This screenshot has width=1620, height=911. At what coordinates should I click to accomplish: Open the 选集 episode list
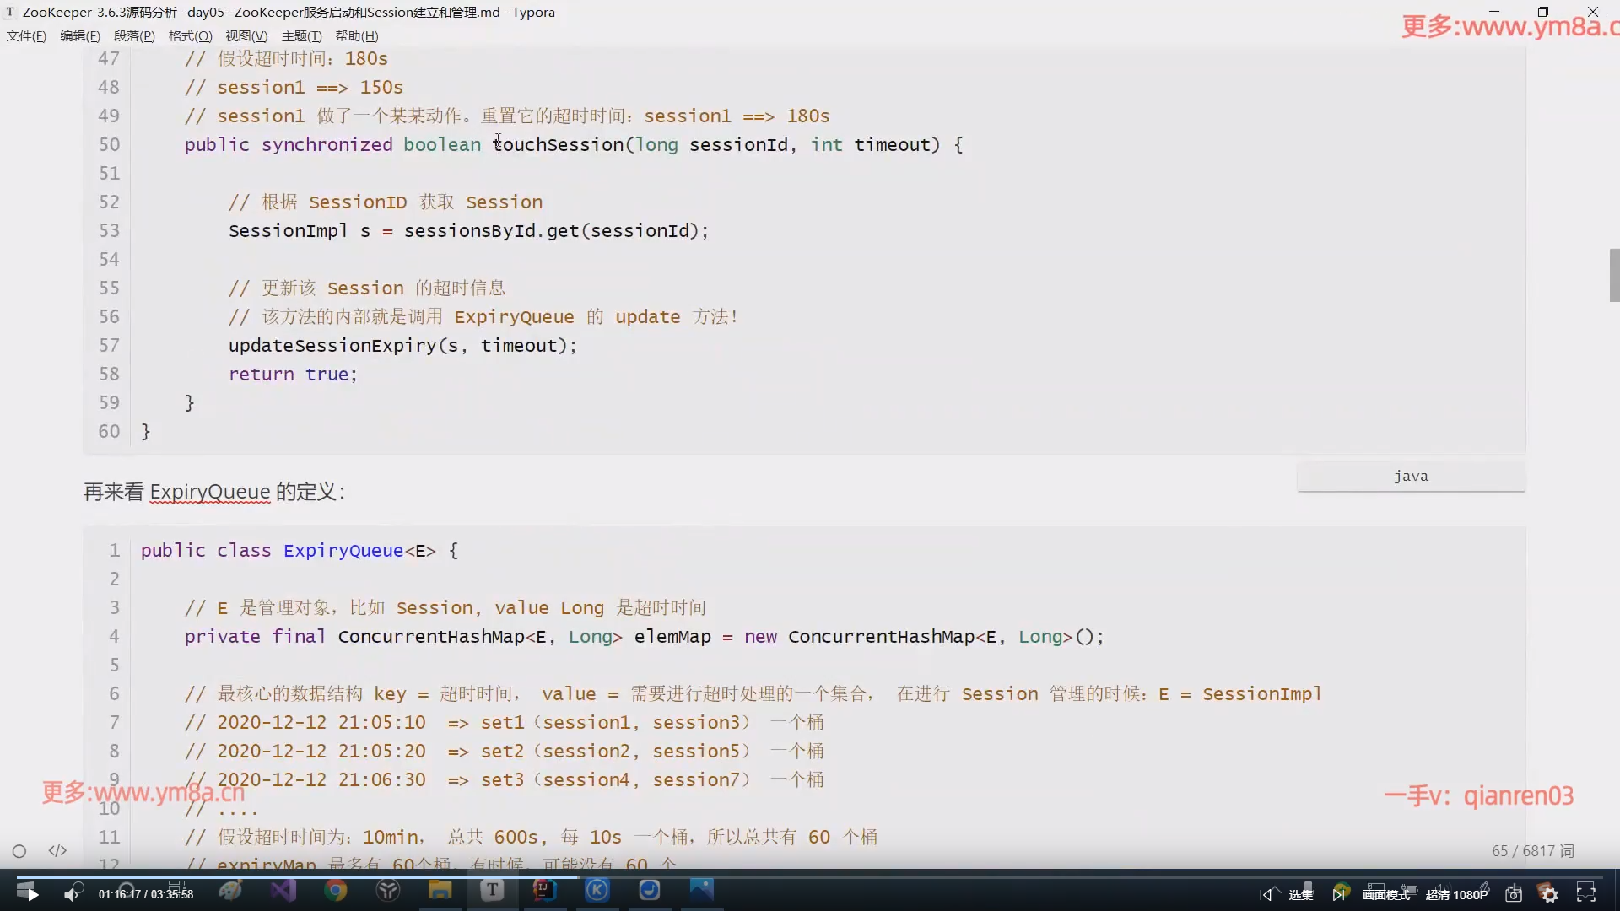point(1301,894)
